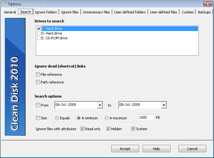Enable the File reference checkbox

[x=38, y=74]
